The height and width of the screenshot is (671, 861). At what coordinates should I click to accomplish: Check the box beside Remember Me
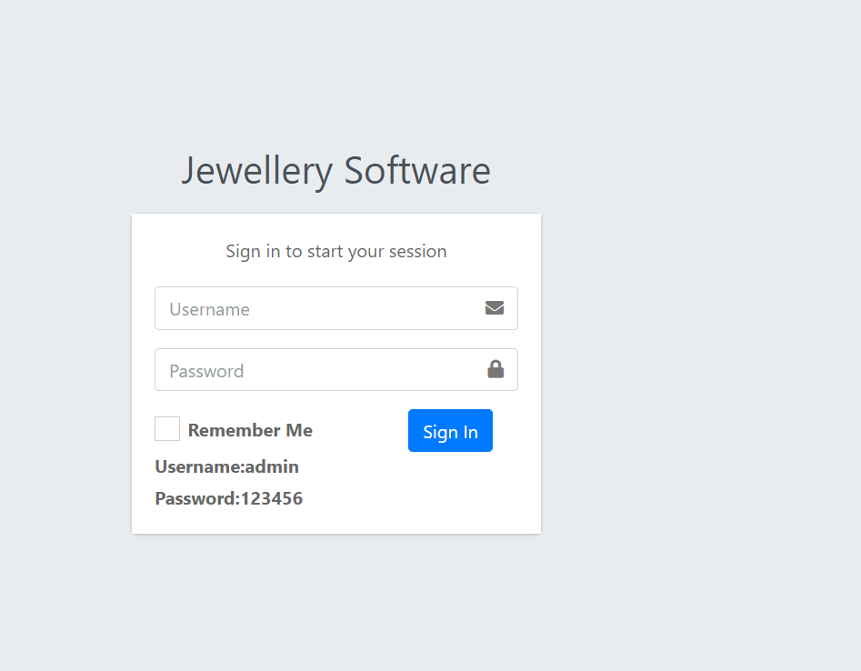click(166, 428)
